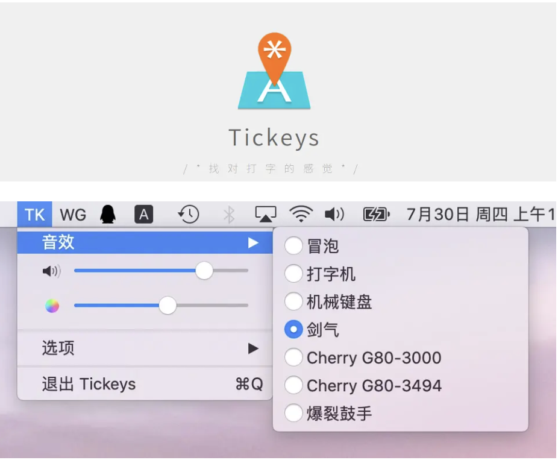Adjust the Tickeys volume slider

(205, 271)
